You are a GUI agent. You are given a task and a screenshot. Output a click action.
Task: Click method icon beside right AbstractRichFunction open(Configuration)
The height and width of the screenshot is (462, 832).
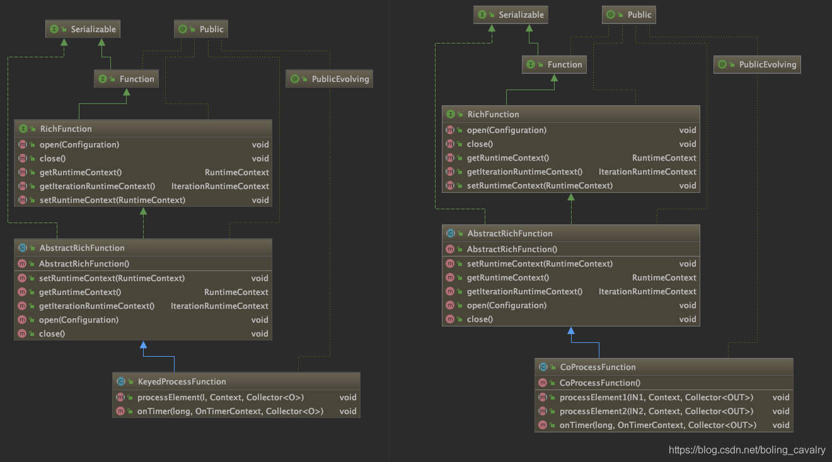click(x=450, y=305)
